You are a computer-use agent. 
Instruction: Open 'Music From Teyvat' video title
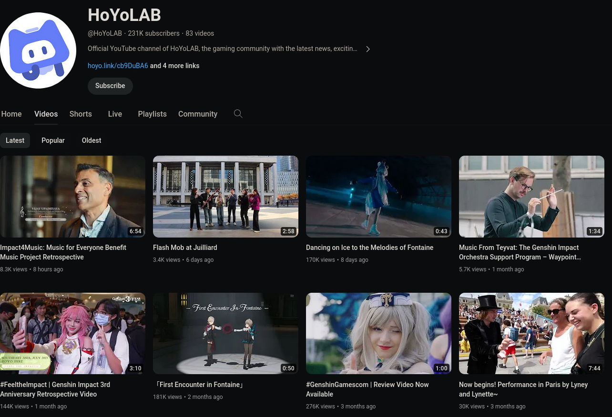click(520, 252)
